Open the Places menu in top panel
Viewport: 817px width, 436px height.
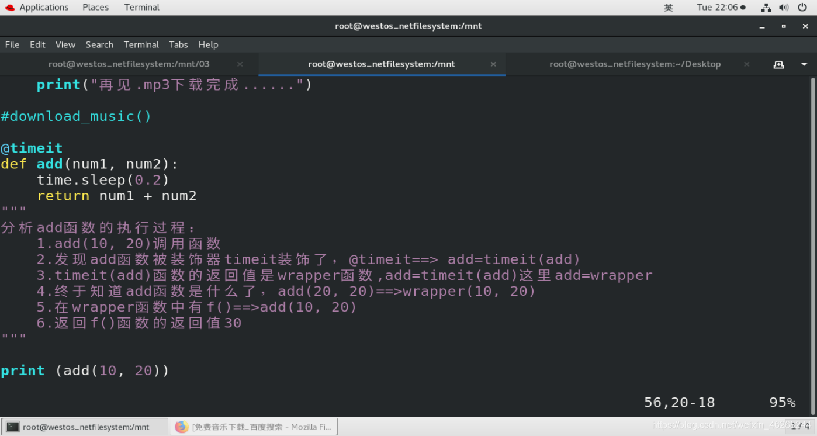coord(95,7)
